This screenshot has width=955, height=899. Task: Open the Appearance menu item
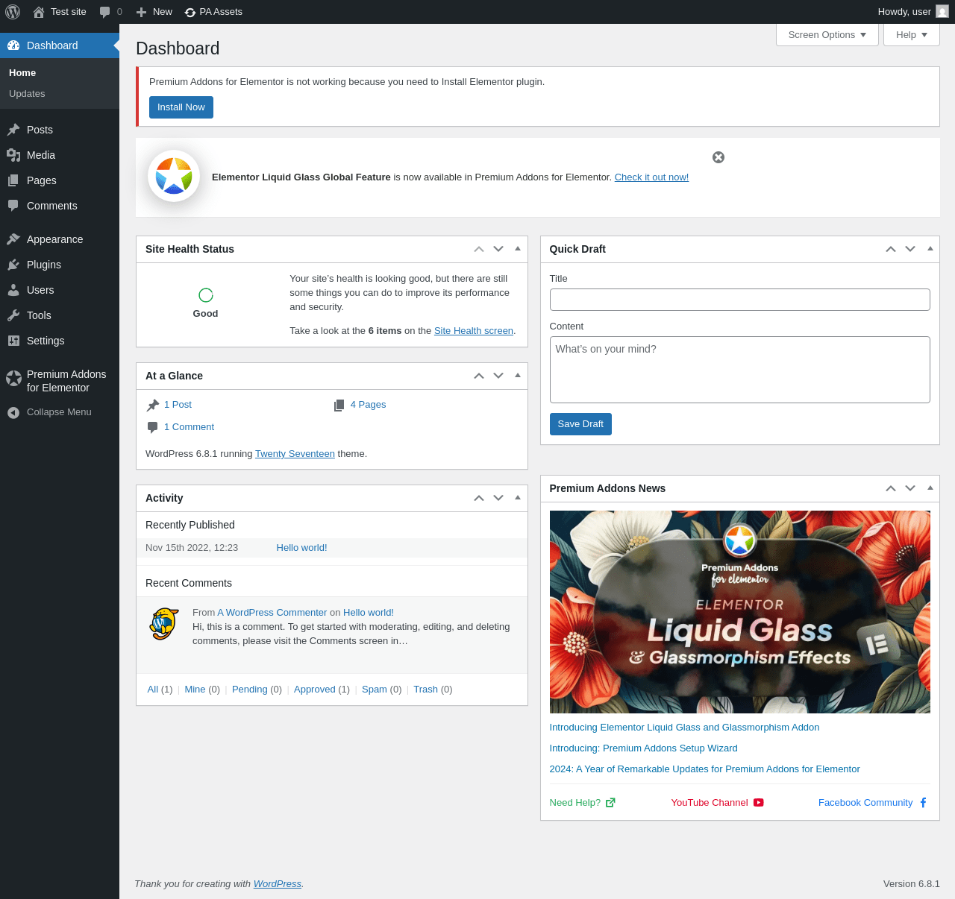tap(60, 239)
